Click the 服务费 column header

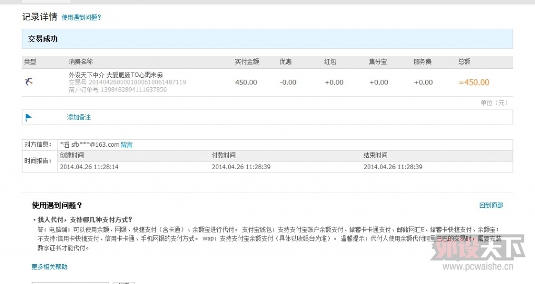(x=423, y=62)
